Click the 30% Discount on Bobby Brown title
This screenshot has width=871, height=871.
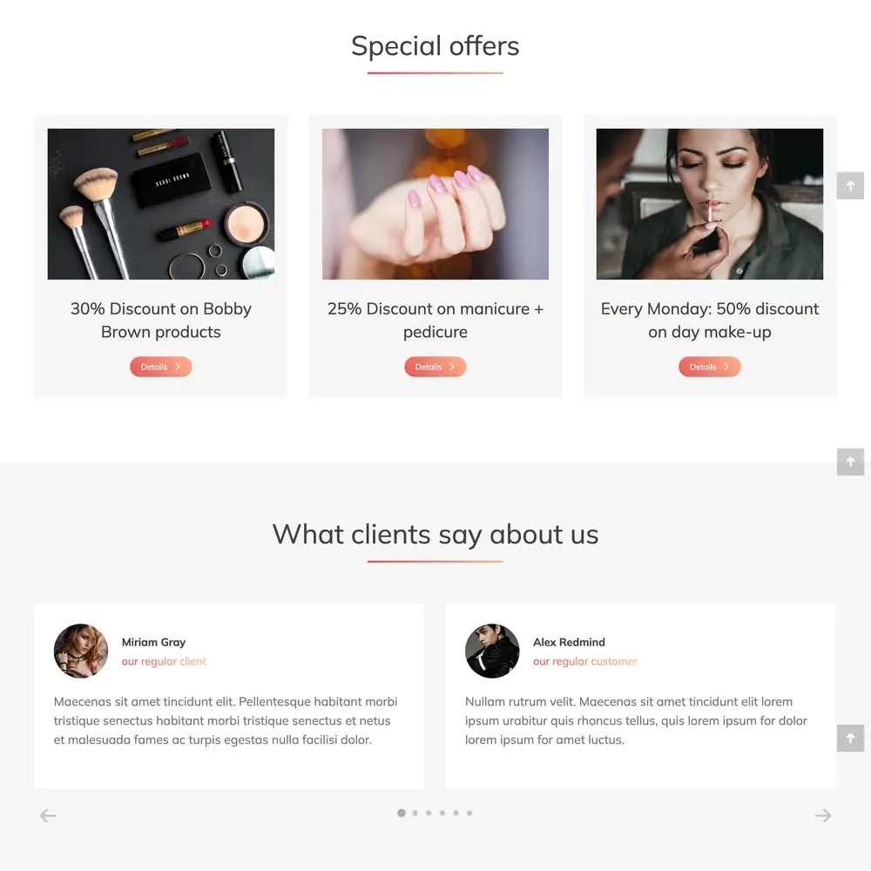(161, 320)
